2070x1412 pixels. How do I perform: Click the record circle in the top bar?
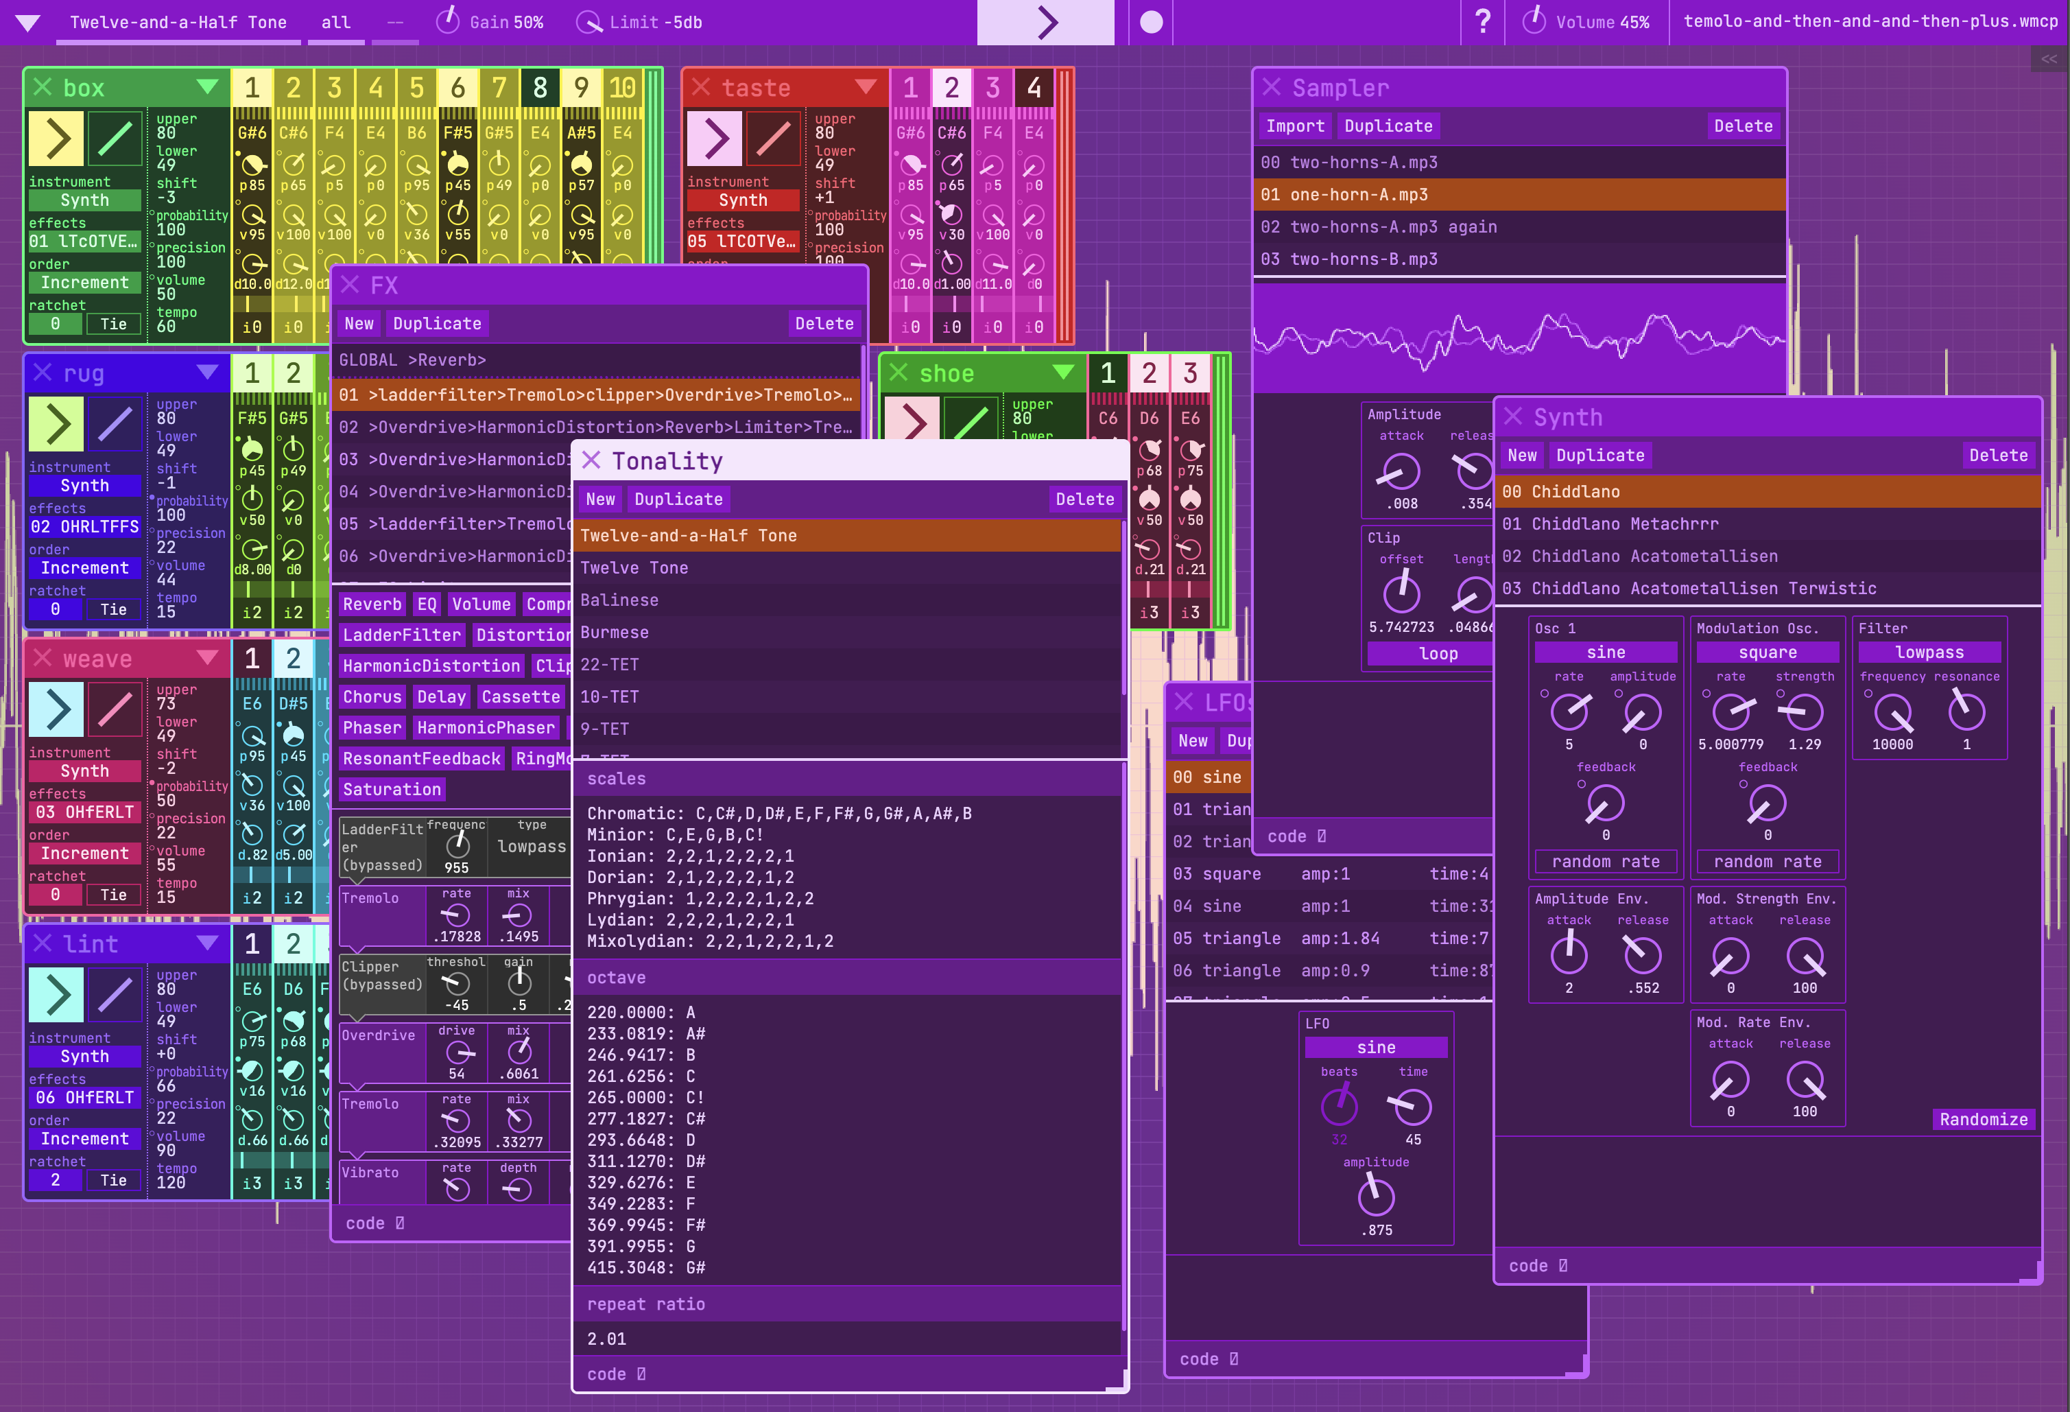(1151, 22)
